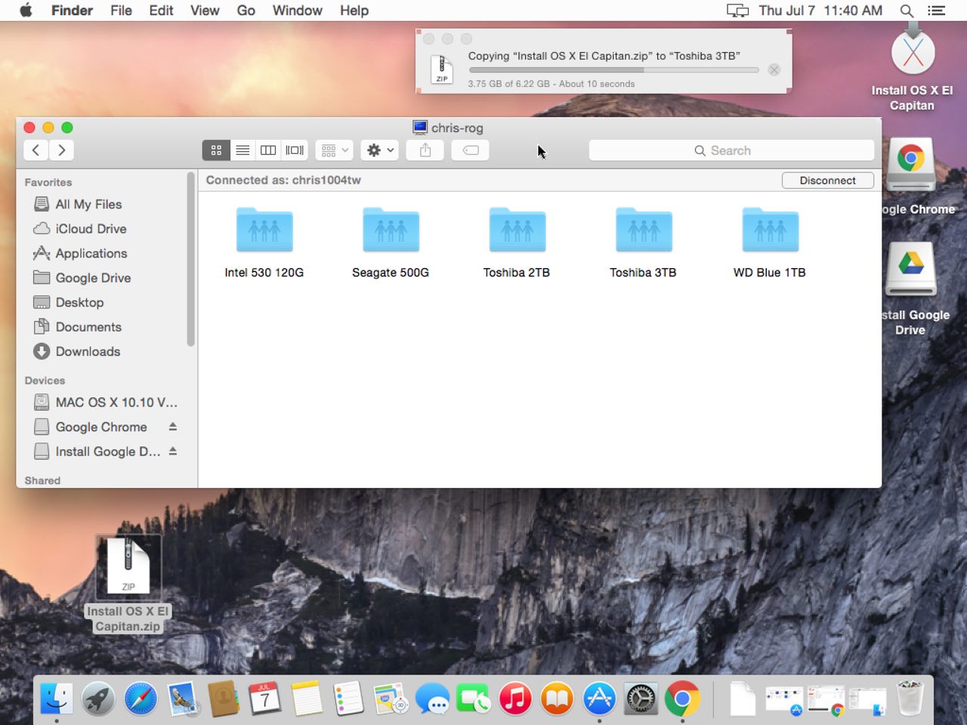The height and width of the screenshot is (725, 967).
Task: Open the Go menu
Action: pyautogui.click(x=246, y=11)
